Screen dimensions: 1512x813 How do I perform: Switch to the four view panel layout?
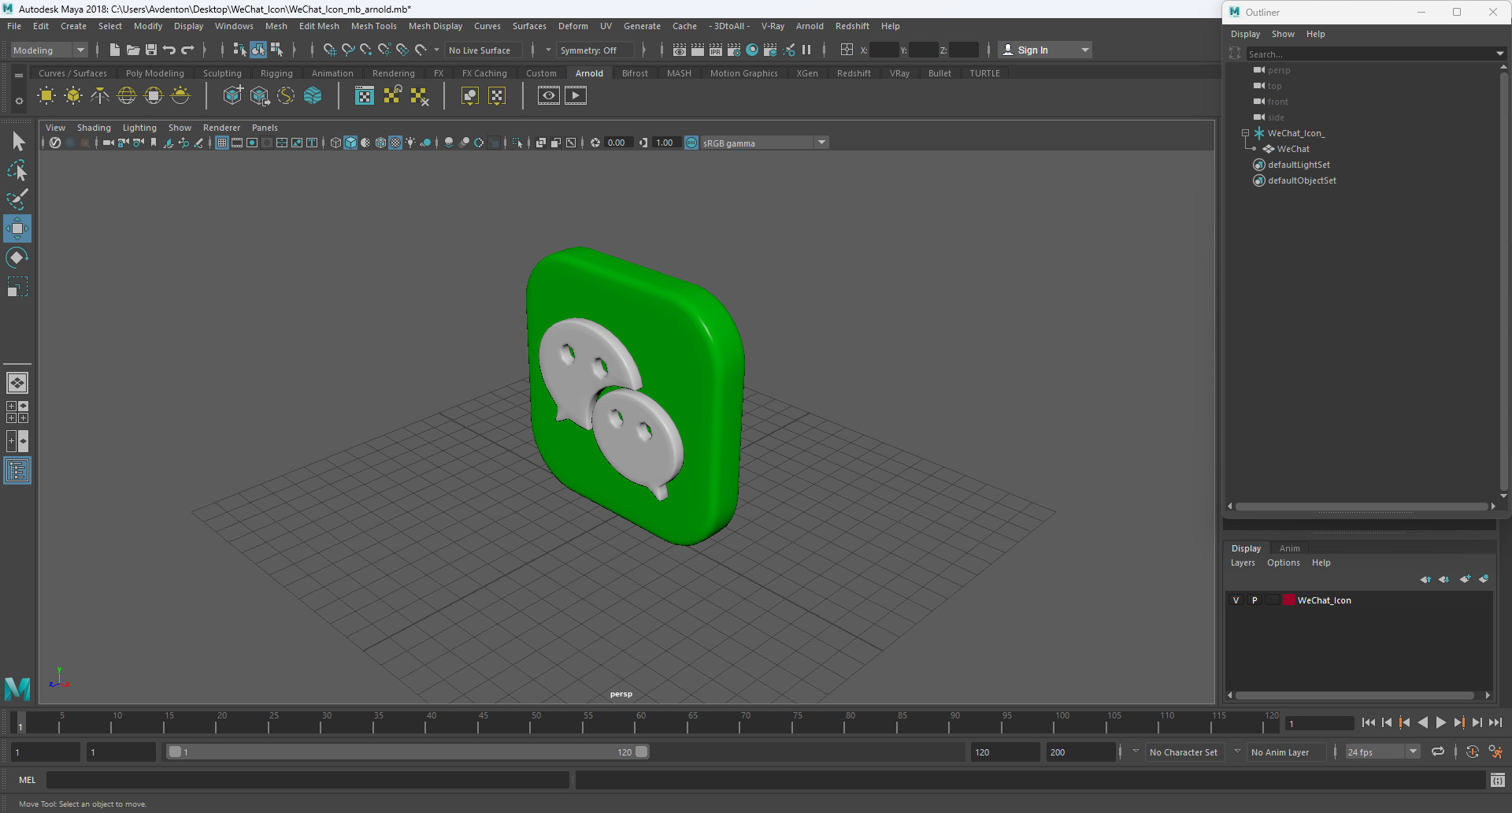pos(17,412)
